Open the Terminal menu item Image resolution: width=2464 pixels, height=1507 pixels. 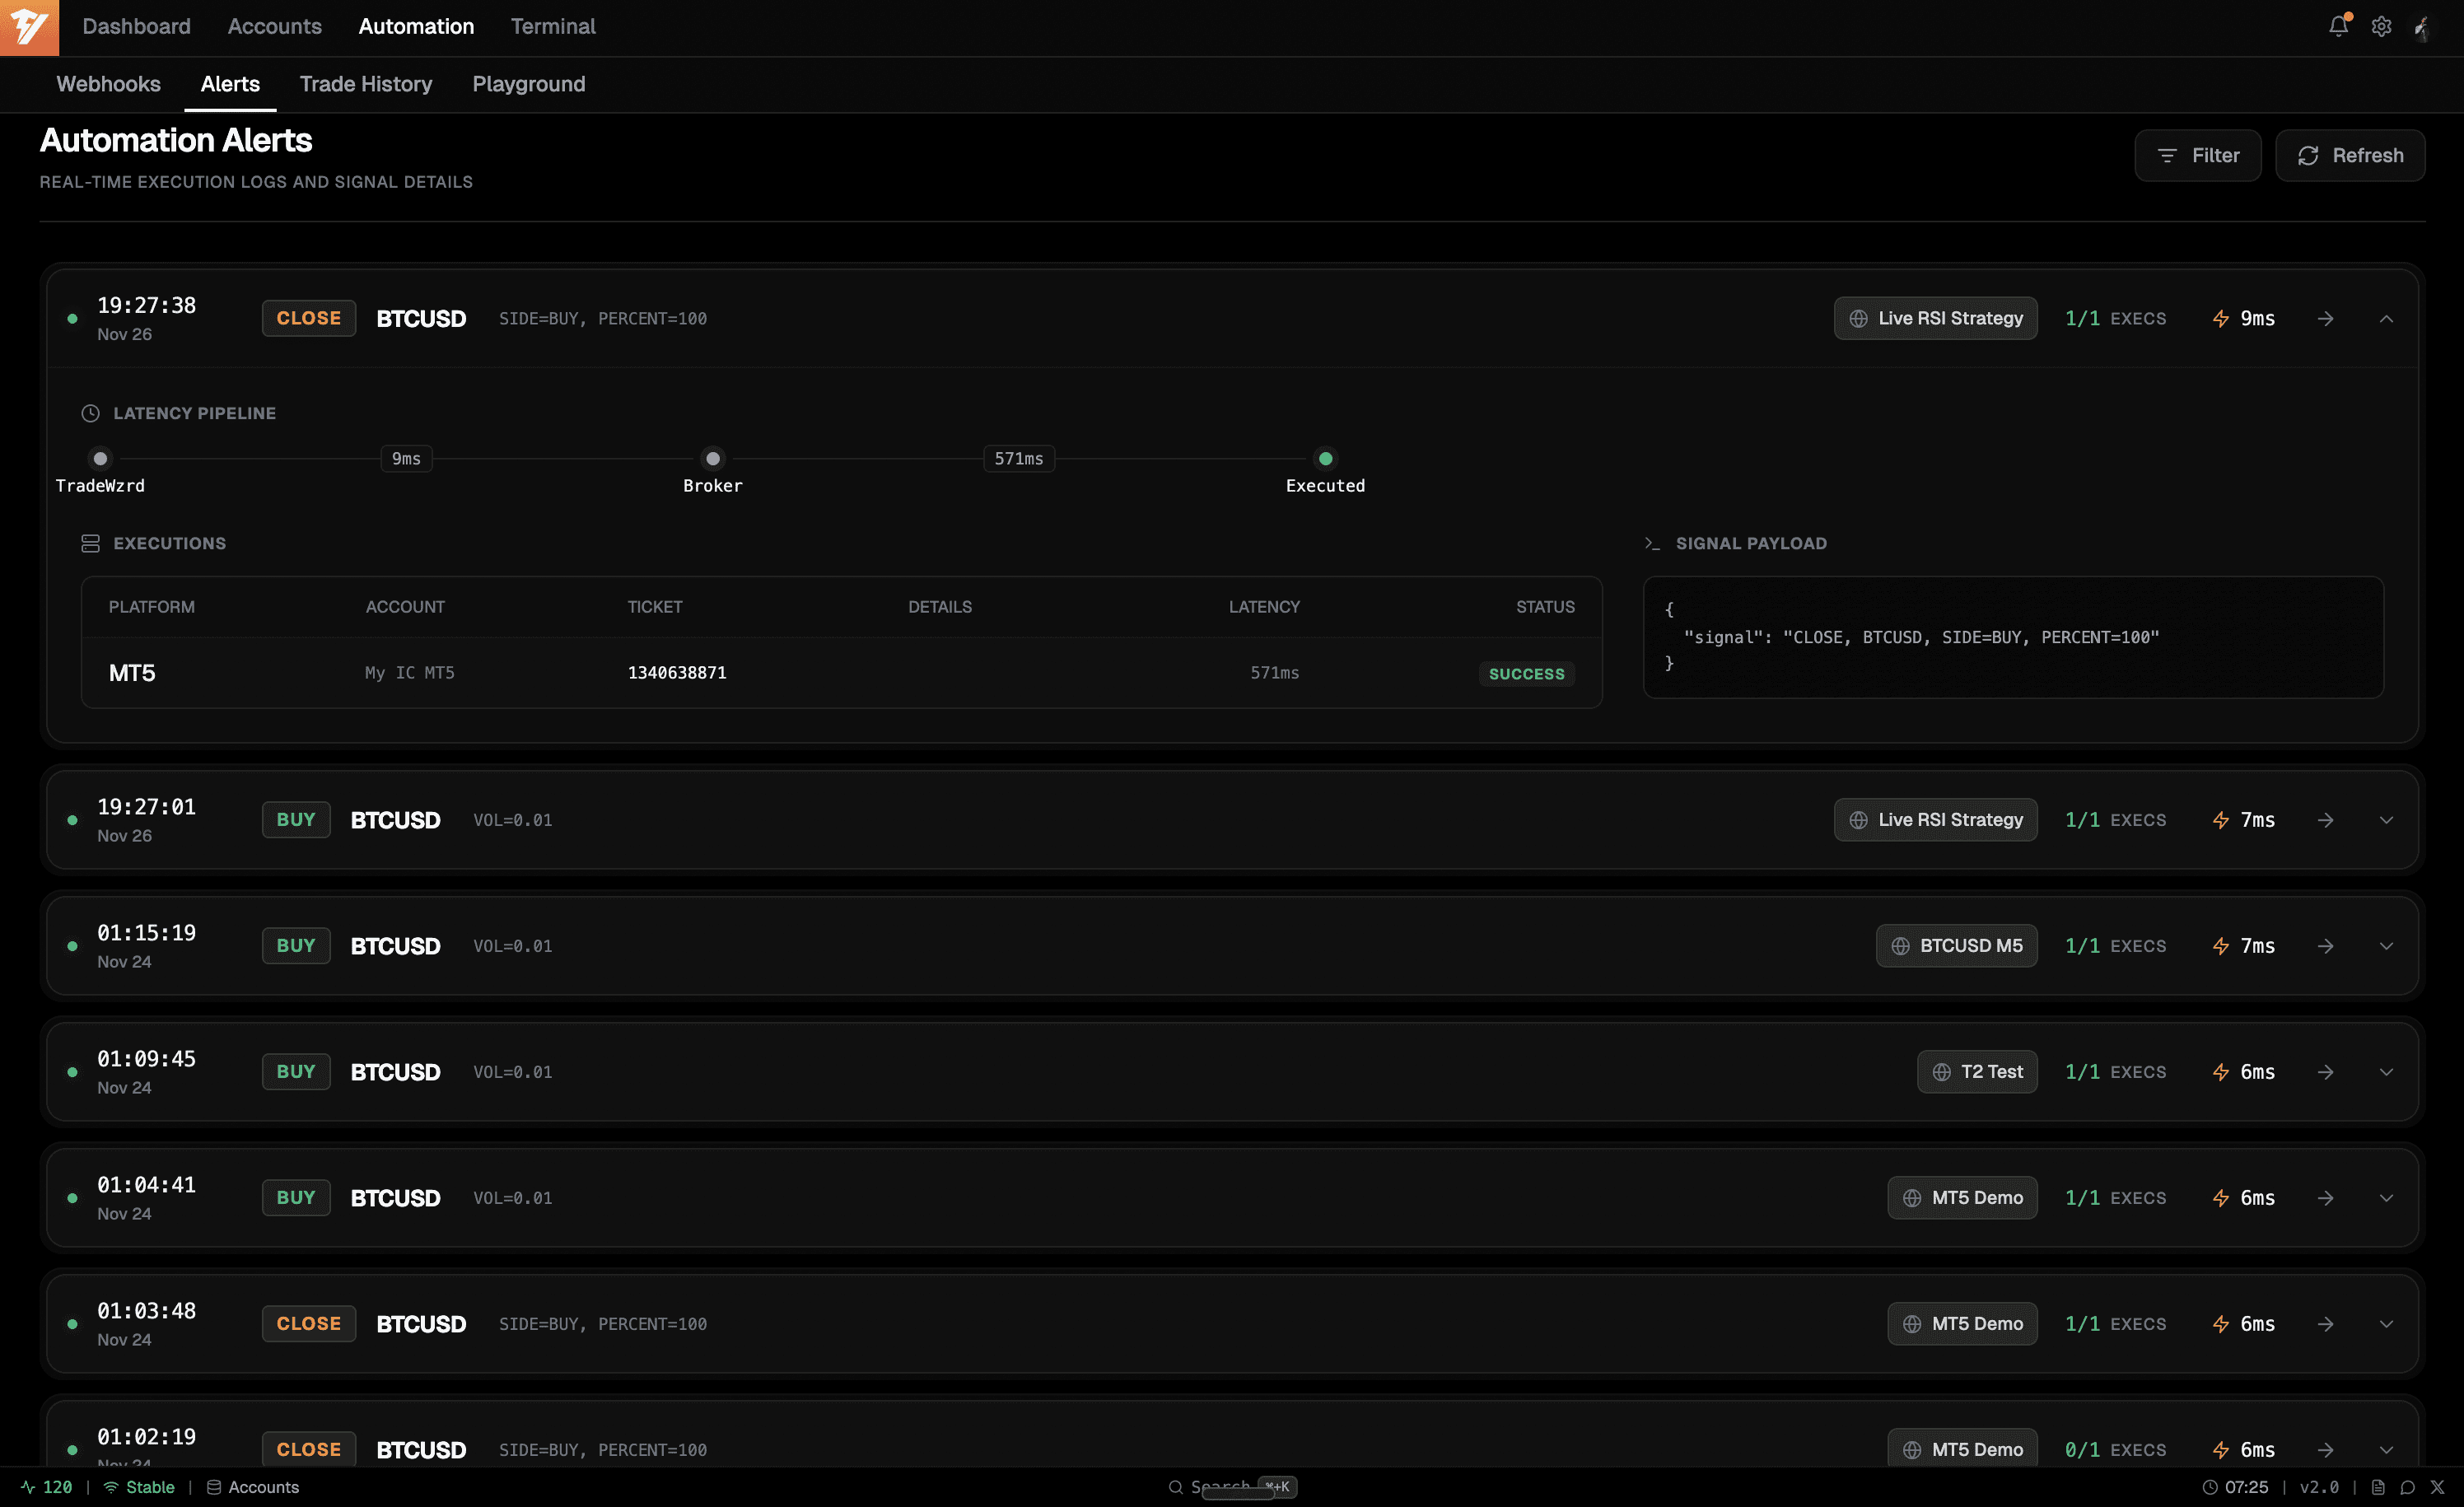(552, 26)
